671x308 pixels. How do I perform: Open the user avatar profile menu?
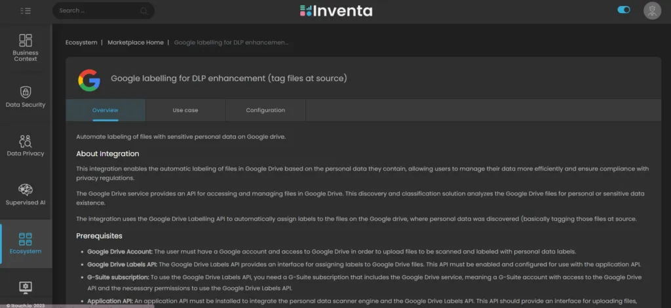652,10
